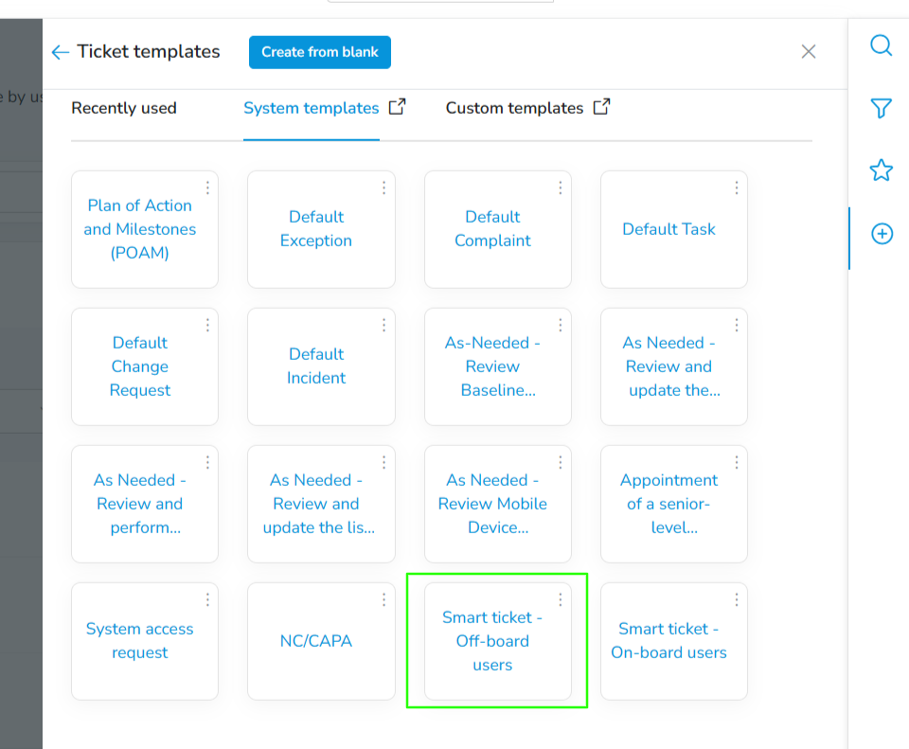Open favorites via the star icon
909x749 pixels.
(882, 170)
